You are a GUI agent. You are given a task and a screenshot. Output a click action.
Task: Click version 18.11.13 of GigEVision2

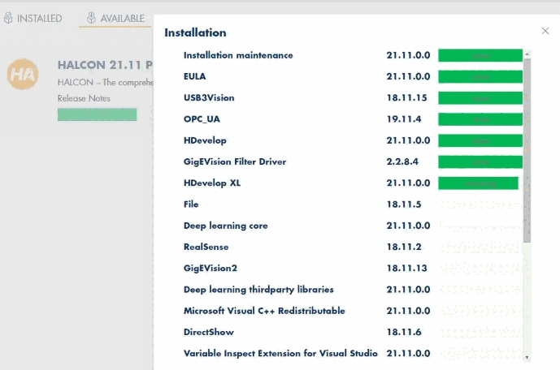click(406, 268)
